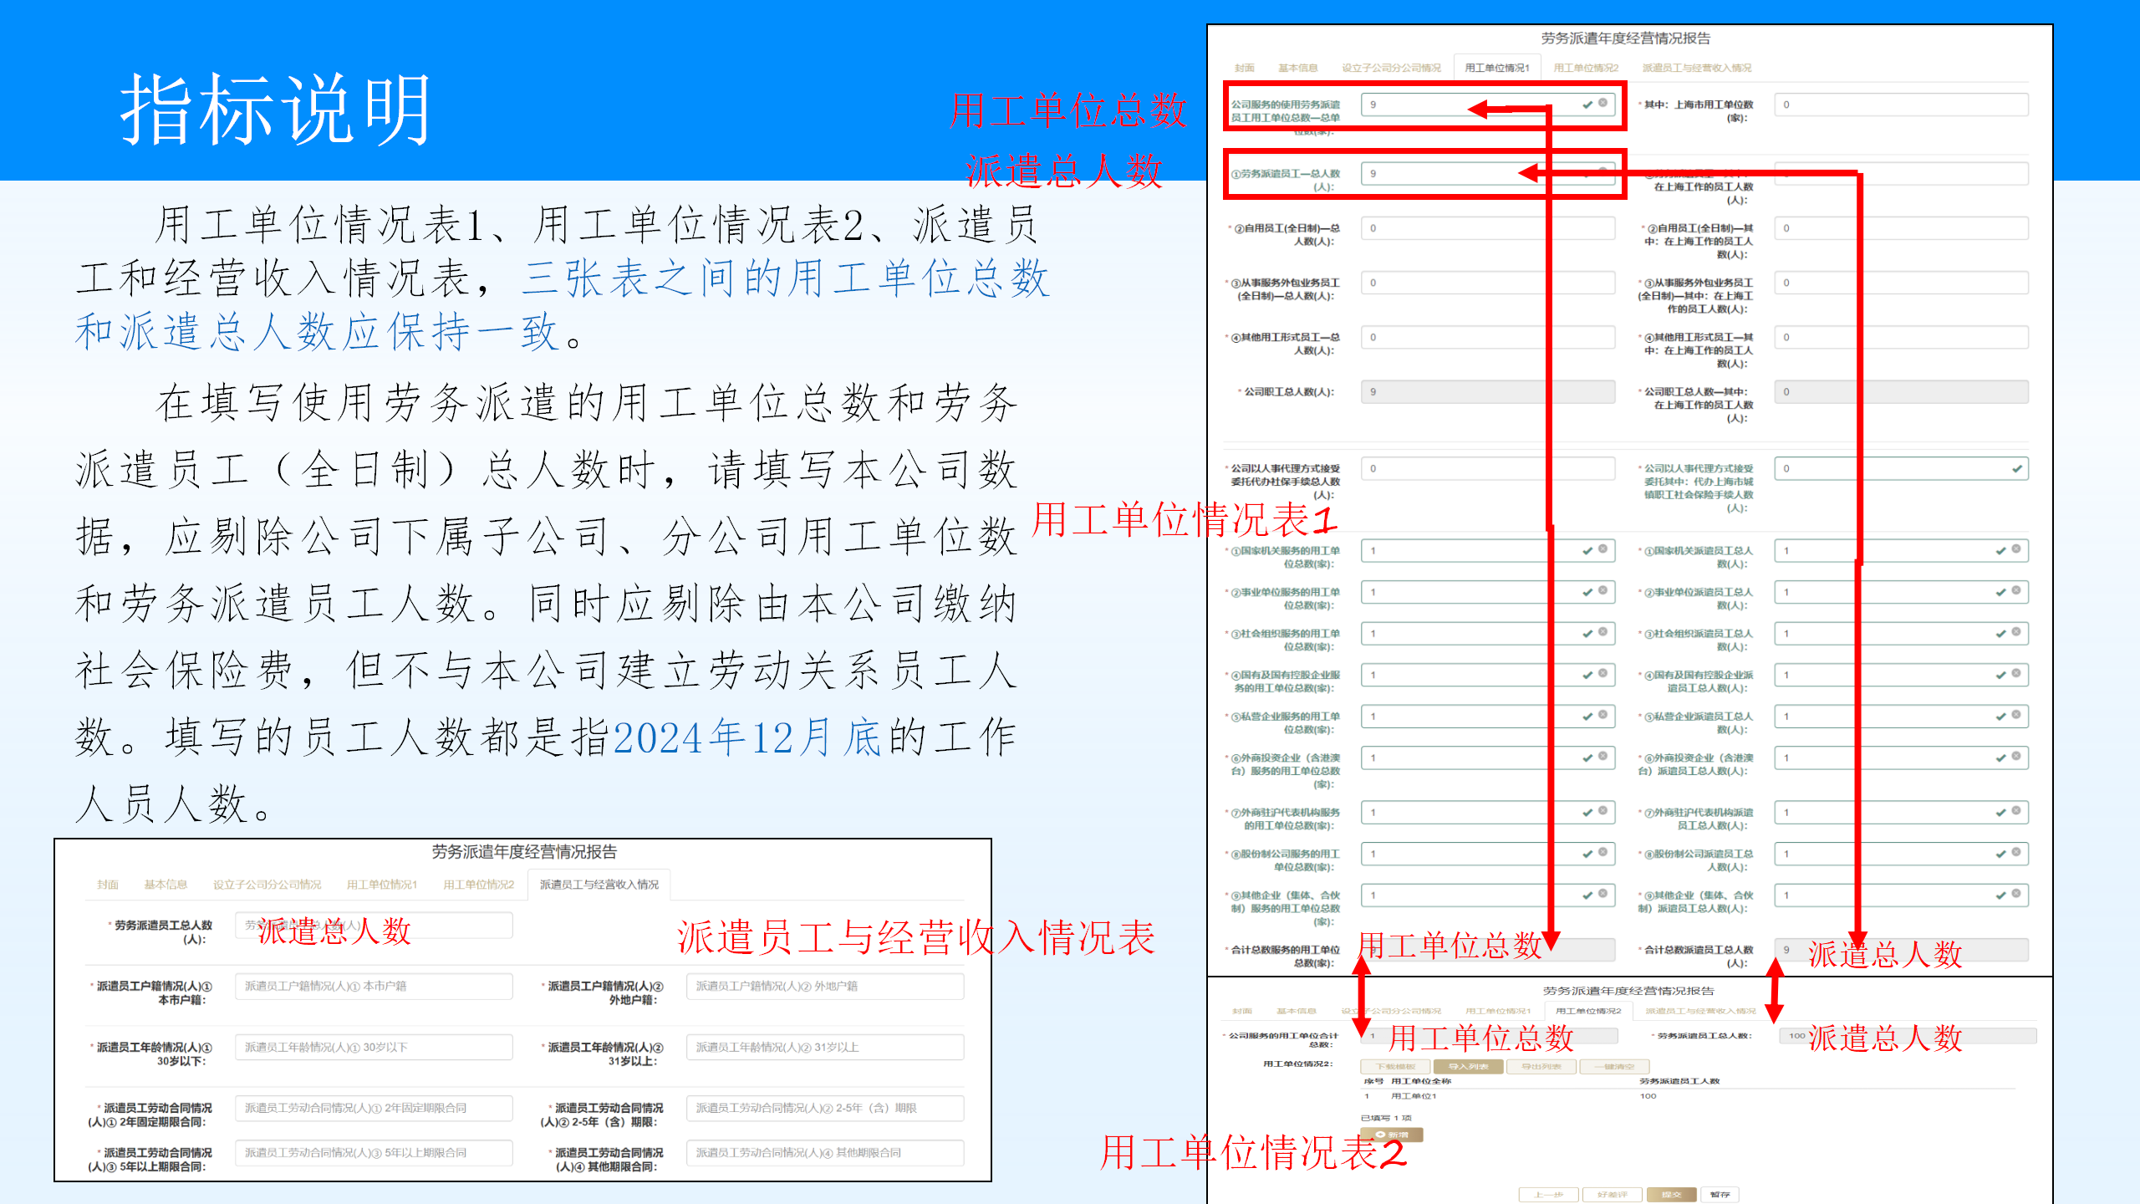Click clear icon in 其他企业派遣员工总人数 field

click(2016, 894)
